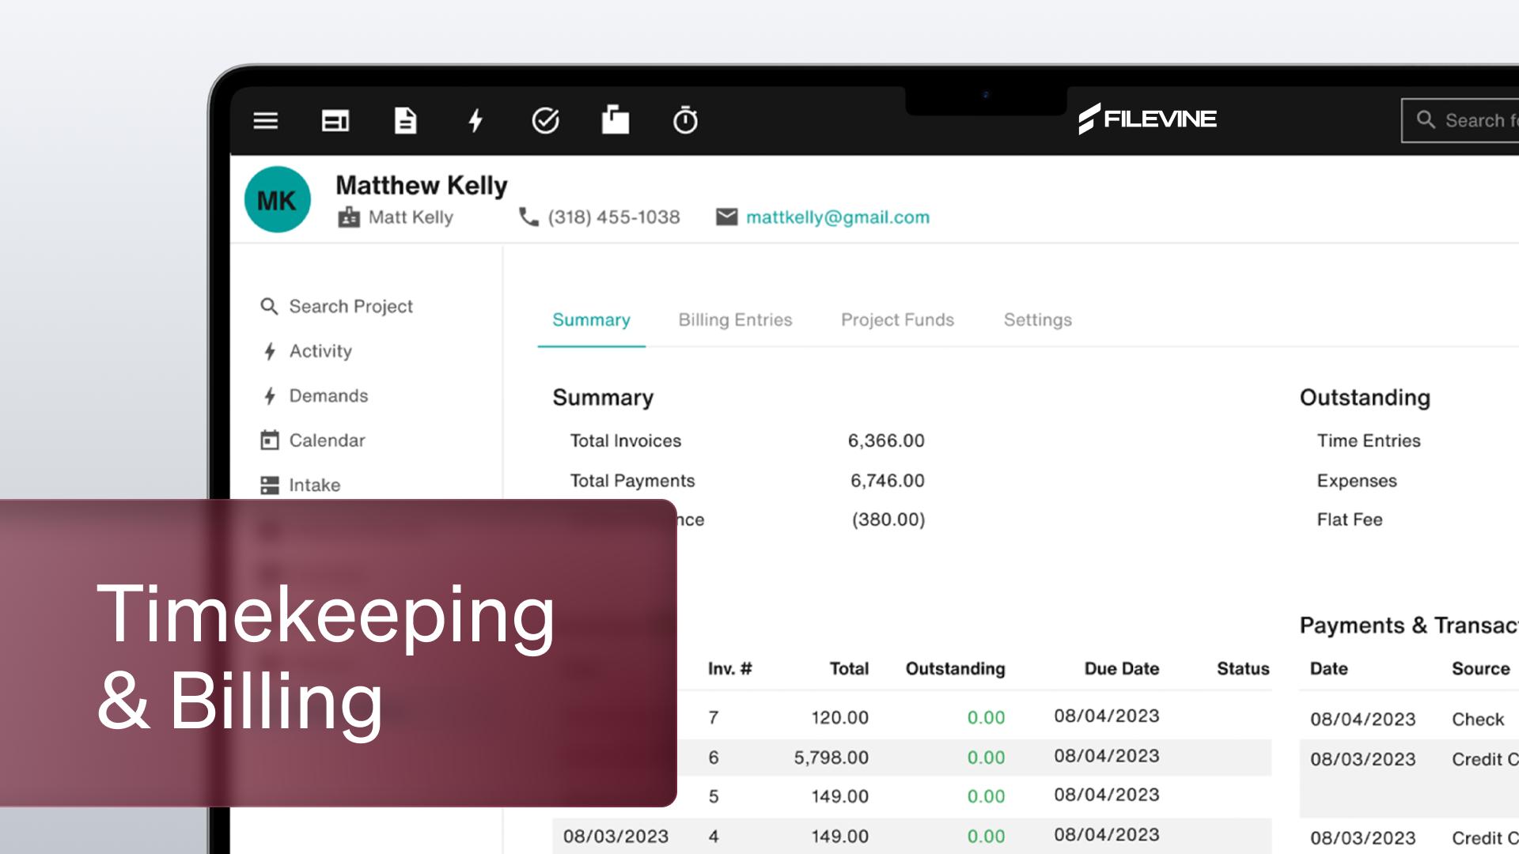Image resolution: width=1519 pixels, height=854 pixels.
Task: Open the tasks checkmark circle icon
Action: click(545, 121)
